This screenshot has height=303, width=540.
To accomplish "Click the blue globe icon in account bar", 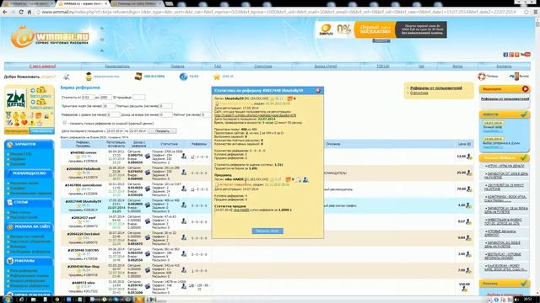I will [183, 77].
